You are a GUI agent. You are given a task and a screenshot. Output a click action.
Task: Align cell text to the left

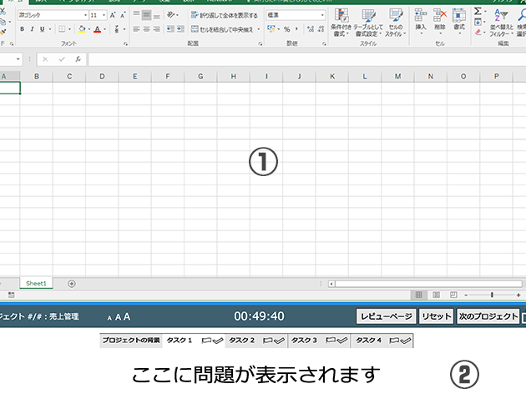click(136, 29)
